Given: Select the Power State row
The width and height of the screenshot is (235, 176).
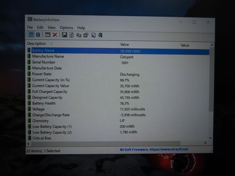Looking at the screenshot, I should click(118, 74).
